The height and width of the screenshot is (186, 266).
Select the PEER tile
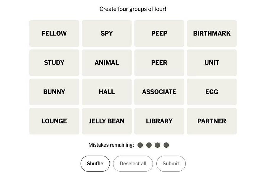click(x=159, y=63)
